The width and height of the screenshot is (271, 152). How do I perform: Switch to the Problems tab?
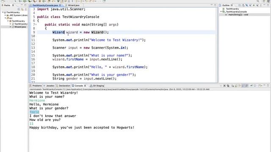click(x=36, y=86)
